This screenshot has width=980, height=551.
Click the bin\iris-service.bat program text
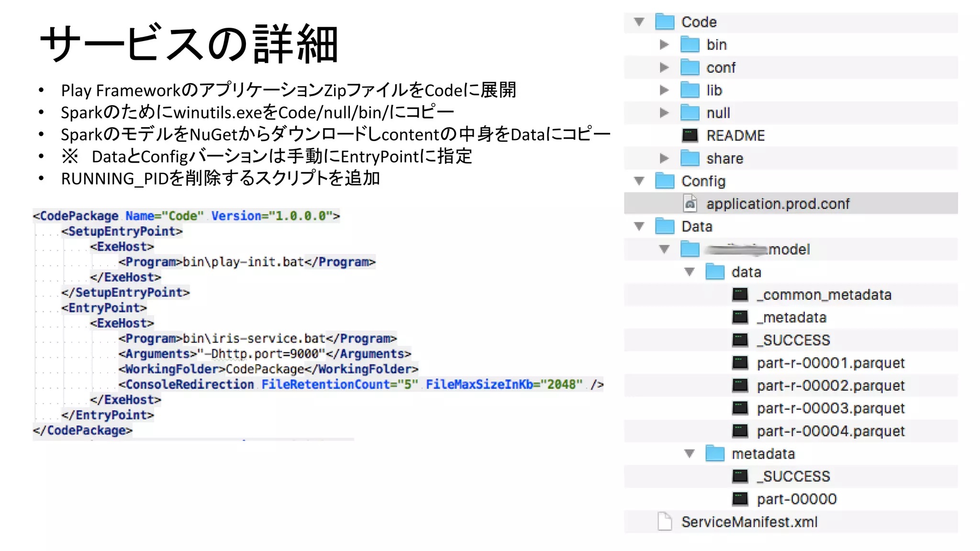254,339
